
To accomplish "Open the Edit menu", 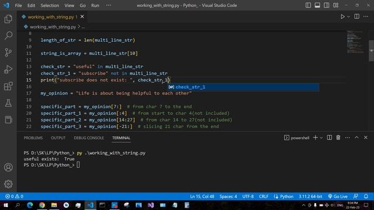I will tap(31, 5).
